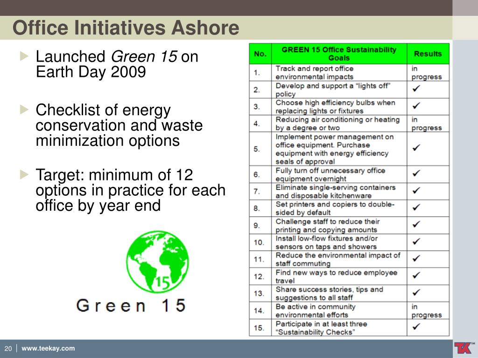Click the checkmark for double-sided printing goal
The image size is (478, 358).
click(416, 207)
